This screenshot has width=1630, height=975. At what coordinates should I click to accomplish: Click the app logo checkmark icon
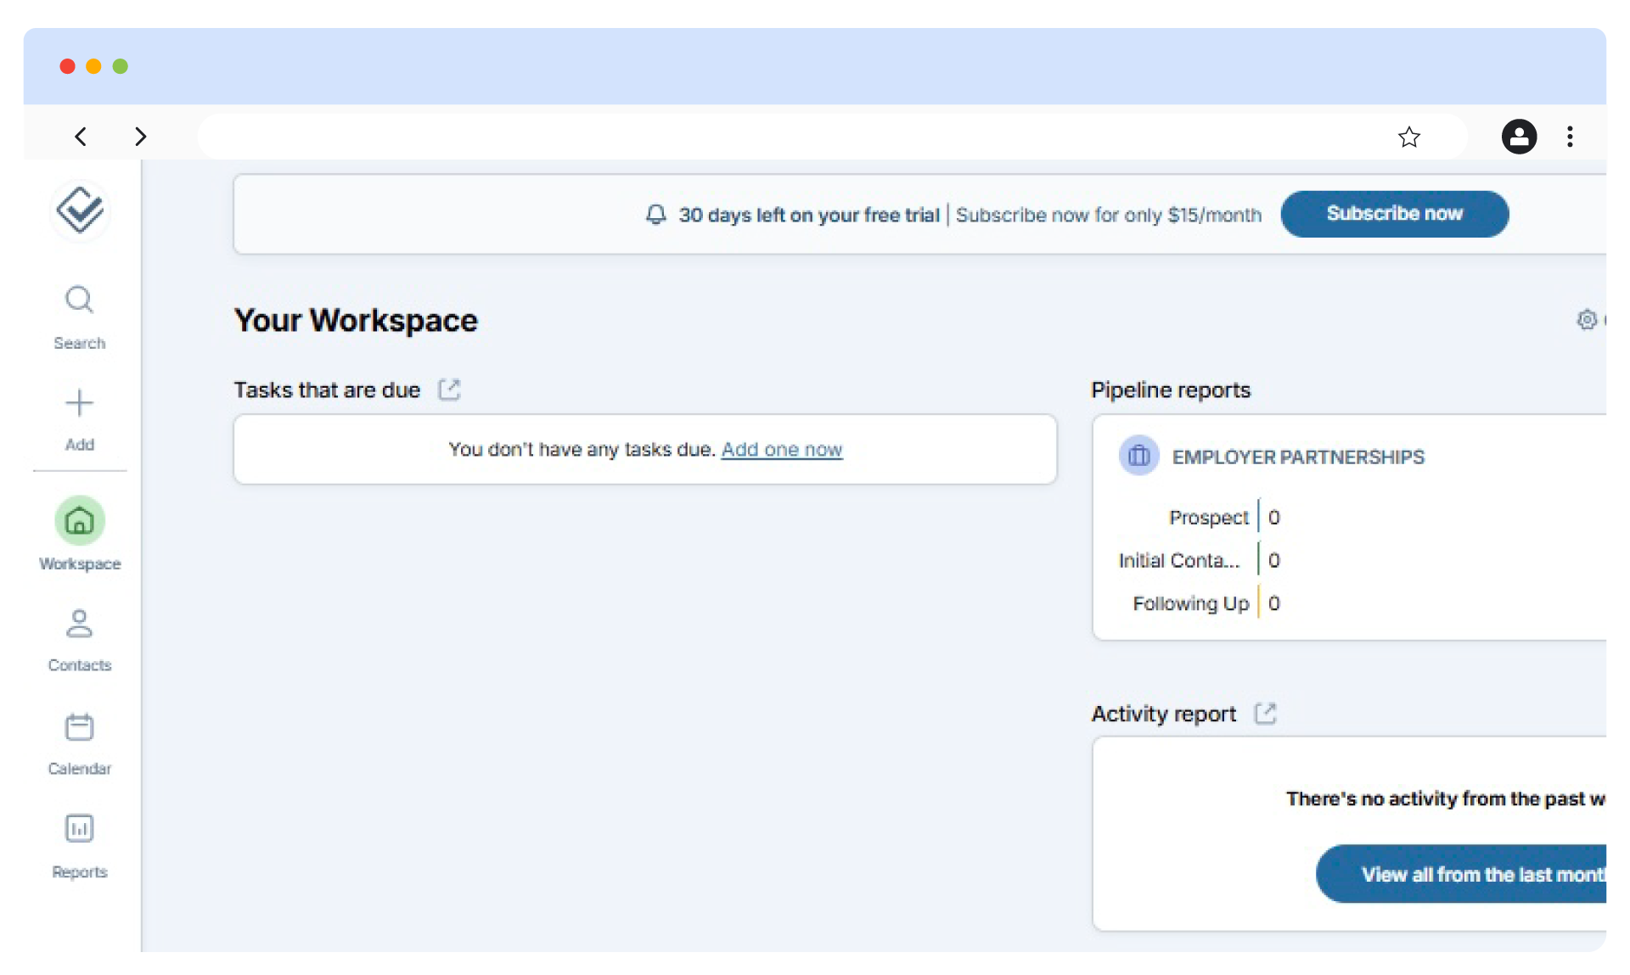click(80, 210)
